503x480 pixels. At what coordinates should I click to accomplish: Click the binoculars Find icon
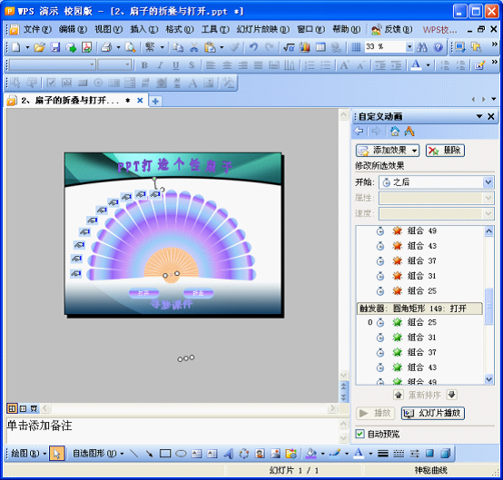(x=422, y=47)
